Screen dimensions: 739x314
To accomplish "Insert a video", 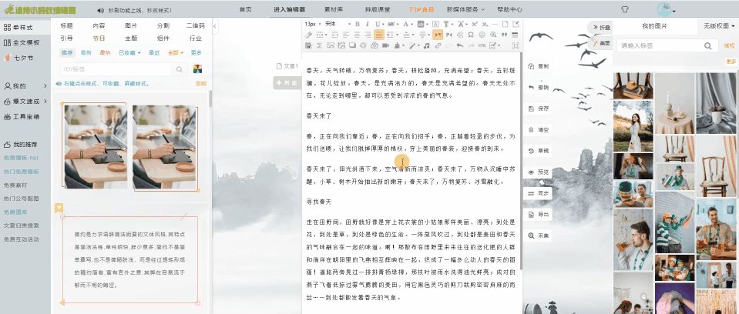I will point(385,45).
